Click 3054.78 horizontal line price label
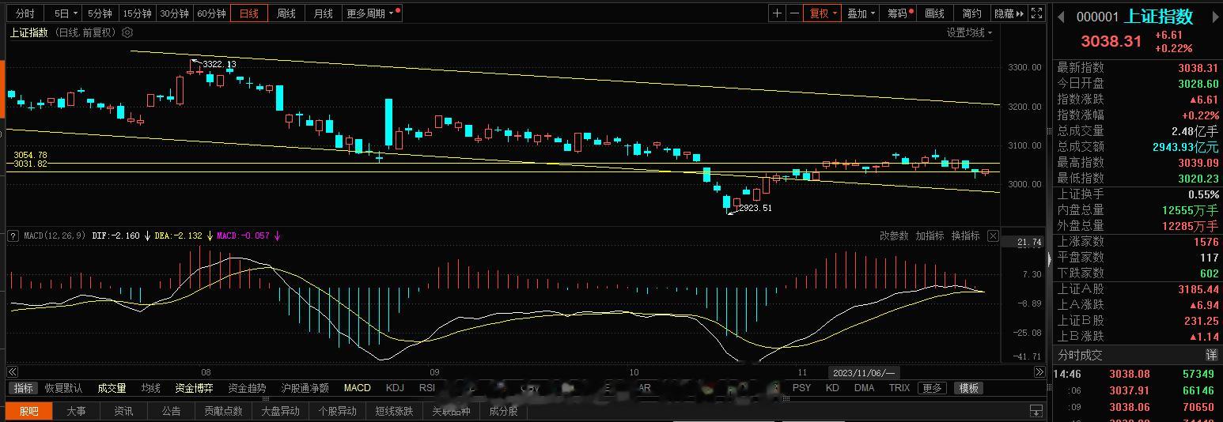1223x422 pixels. point(30,155)
